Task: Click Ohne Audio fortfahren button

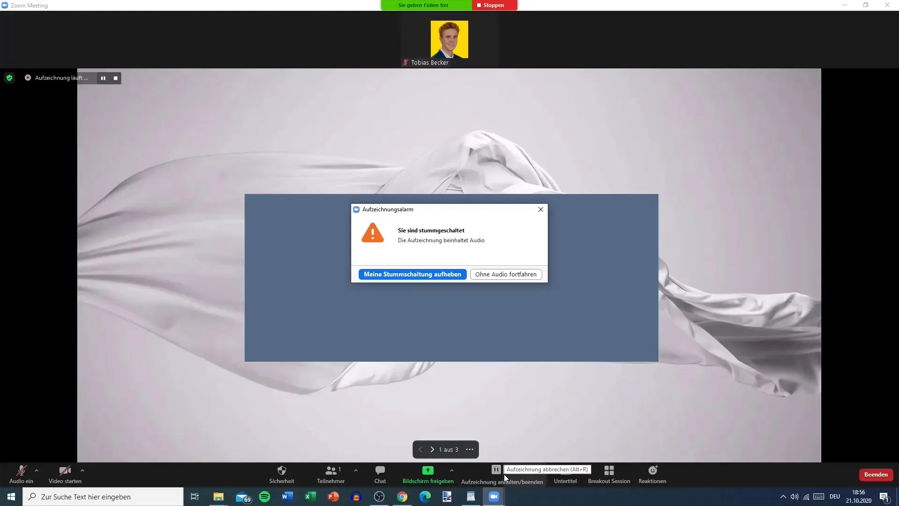Action: pos(506,274)
